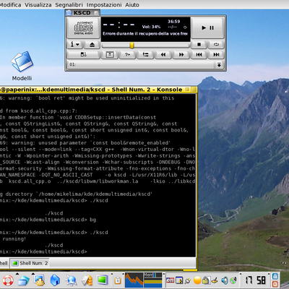The image size is (289, 289).
Task: Expand the arrow above the desktop panel icon
Action: pyautogui.click(x=33, y=274)
